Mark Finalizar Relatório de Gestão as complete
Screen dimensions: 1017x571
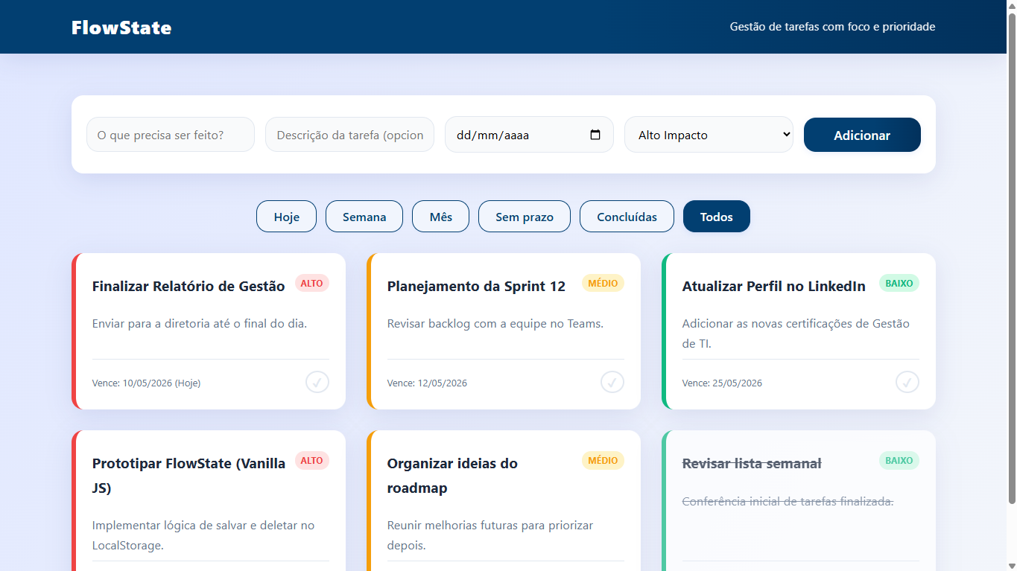pyautogui.click(x=317, y=382)
